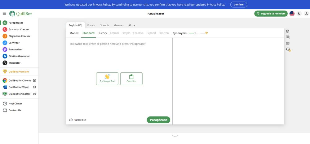This screenshot has width=310, height=144.
Task: Click the Help Center question mark icon
Action: (x=5, y=104)
